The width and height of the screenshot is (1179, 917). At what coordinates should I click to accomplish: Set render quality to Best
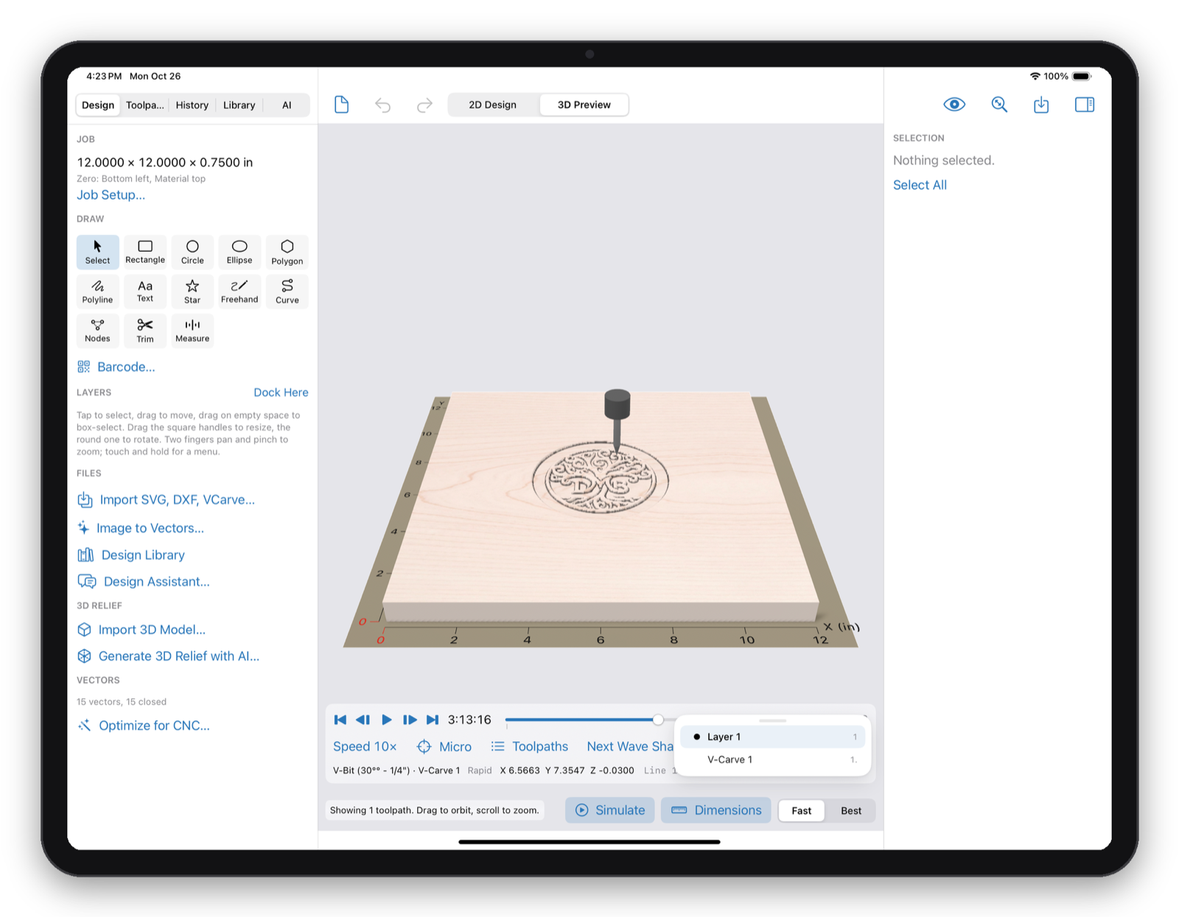pyautogui.click(x=851, y=811)
